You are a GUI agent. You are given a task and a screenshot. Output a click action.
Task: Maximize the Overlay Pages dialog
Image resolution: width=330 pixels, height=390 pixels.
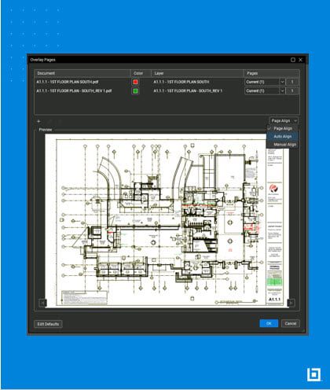(293, 60)
